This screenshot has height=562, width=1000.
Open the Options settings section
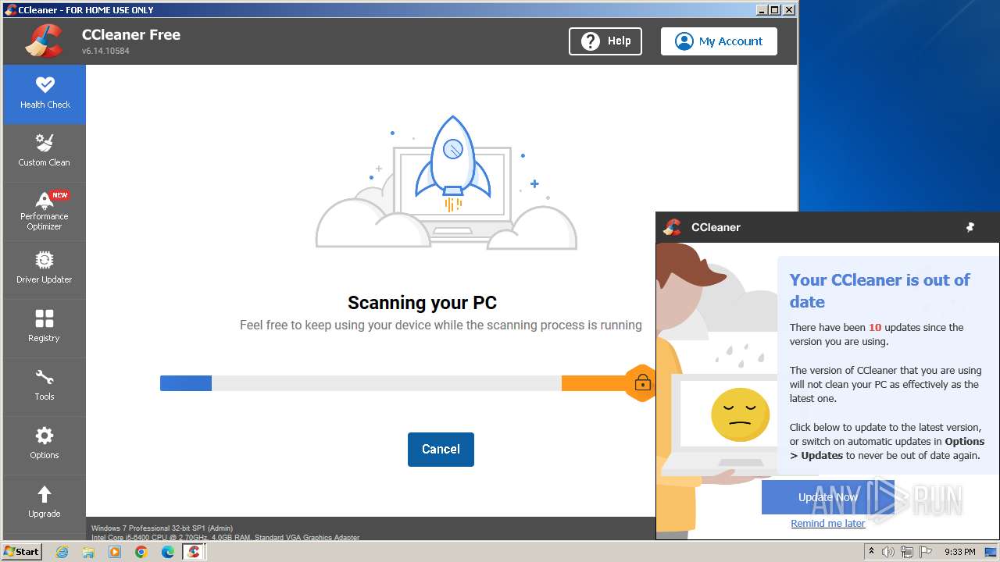coord(45,446)
